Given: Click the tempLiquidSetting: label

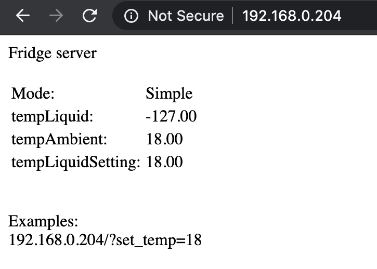Looking at the screenshot, I should (x=76, y=162).
